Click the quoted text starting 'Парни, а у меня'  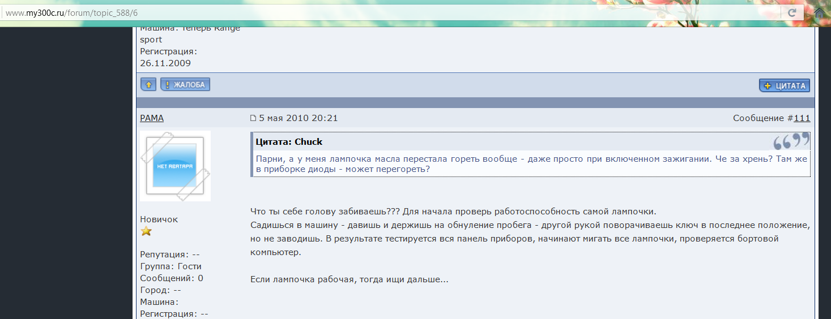[531, 164]
